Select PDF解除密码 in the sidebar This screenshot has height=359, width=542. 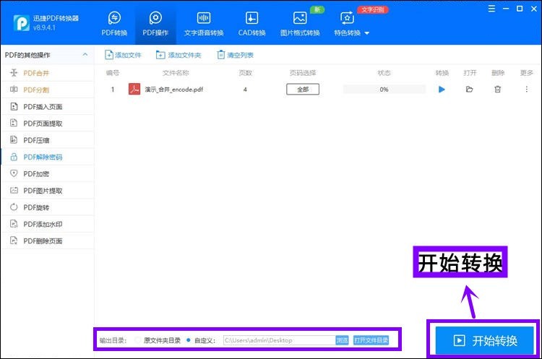click(x=48, y=157)
